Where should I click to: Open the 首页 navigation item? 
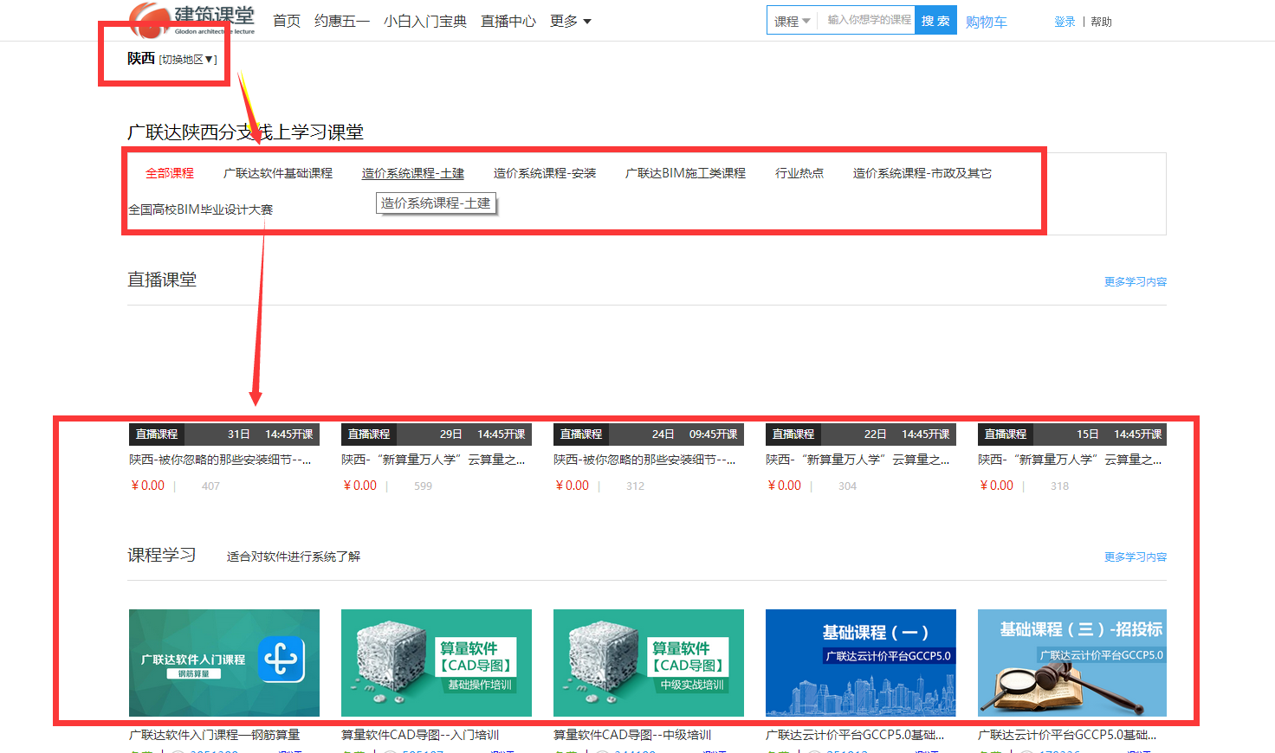click(287, 21)
